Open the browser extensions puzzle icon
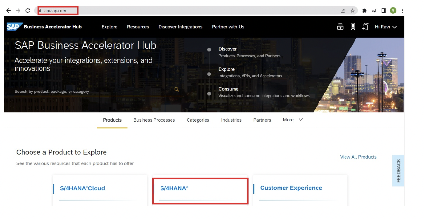The height and width of the screenshot is (219, 424). click(364, 11)
